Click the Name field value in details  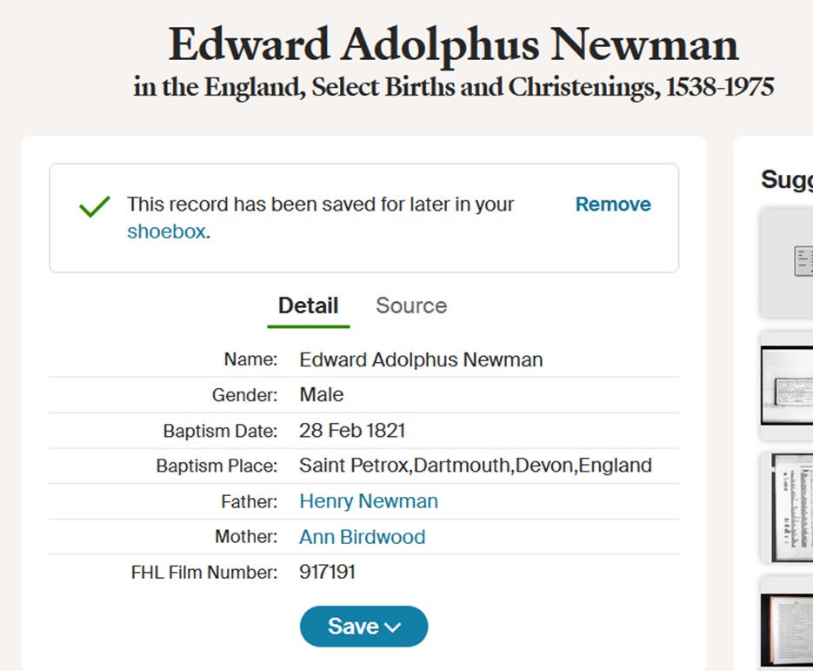pos(421,359)
